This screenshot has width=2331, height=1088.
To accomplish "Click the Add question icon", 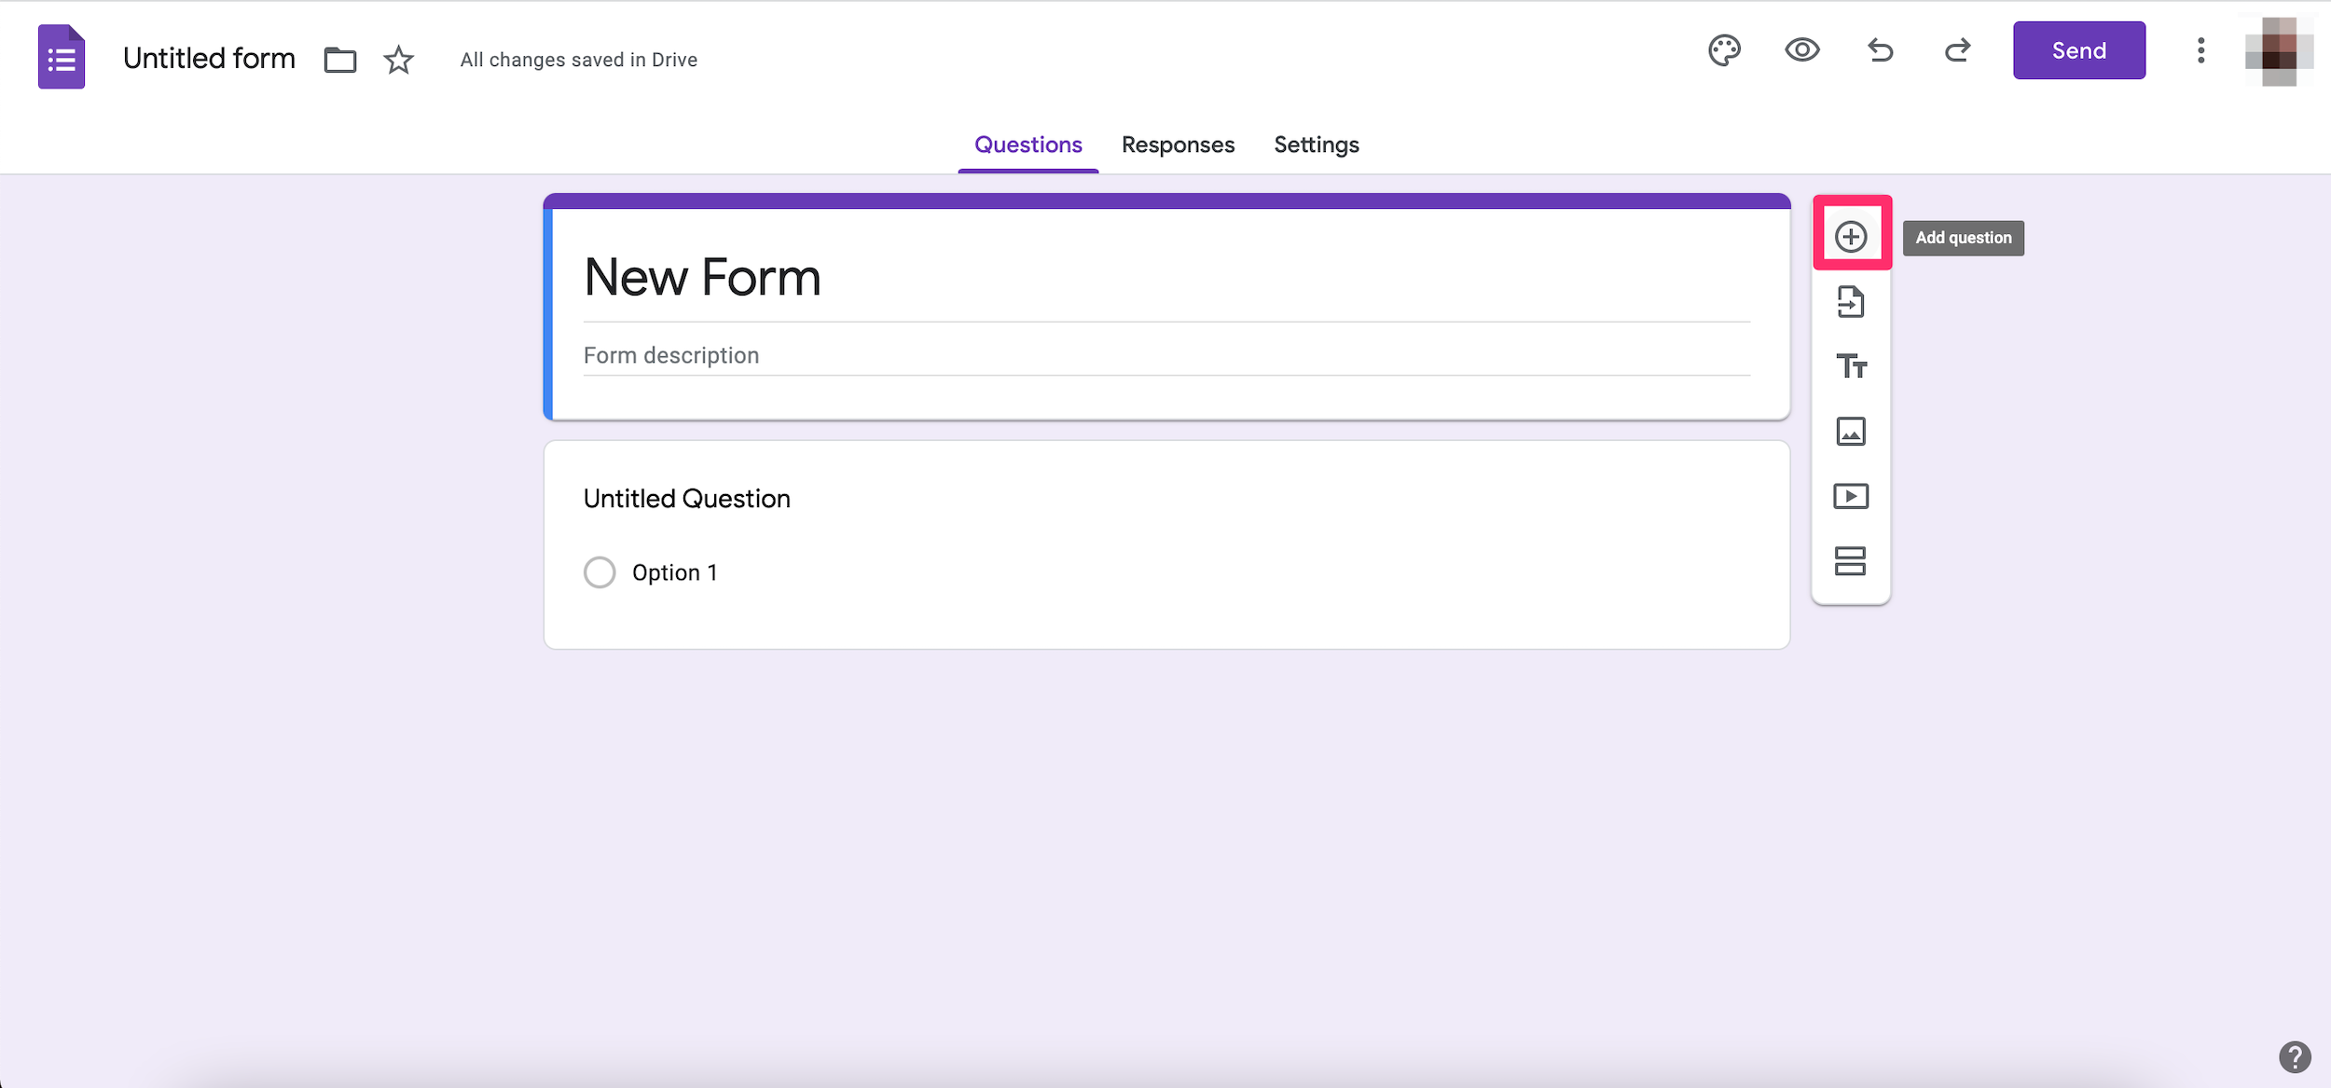I will click(1851, 236).
